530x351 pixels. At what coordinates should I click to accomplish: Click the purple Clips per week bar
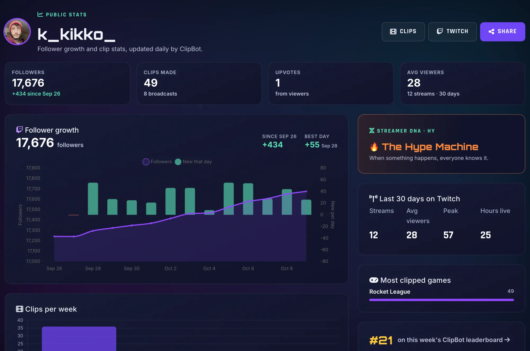(79, 339)
